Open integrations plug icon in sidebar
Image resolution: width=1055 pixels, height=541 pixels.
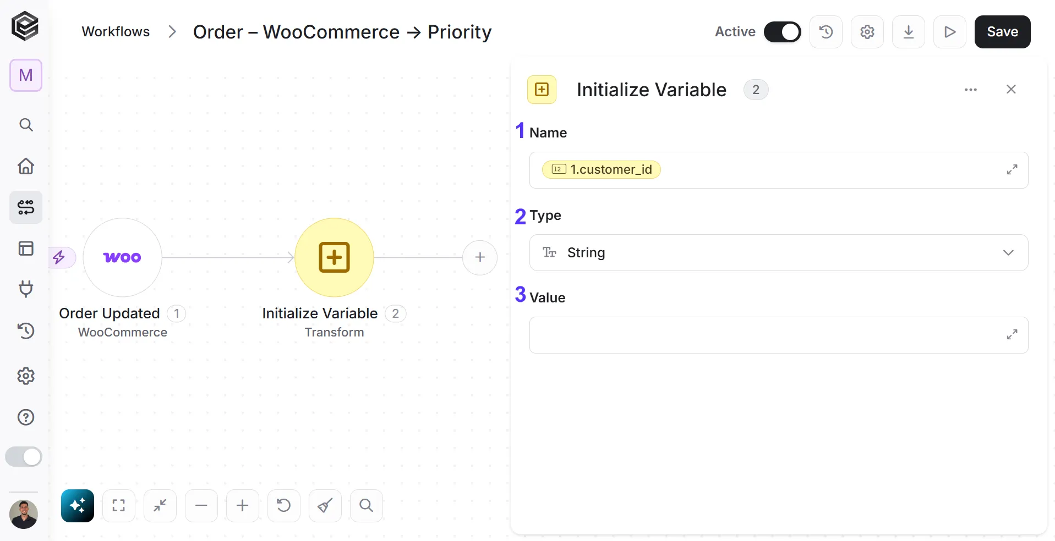point(26,289)
